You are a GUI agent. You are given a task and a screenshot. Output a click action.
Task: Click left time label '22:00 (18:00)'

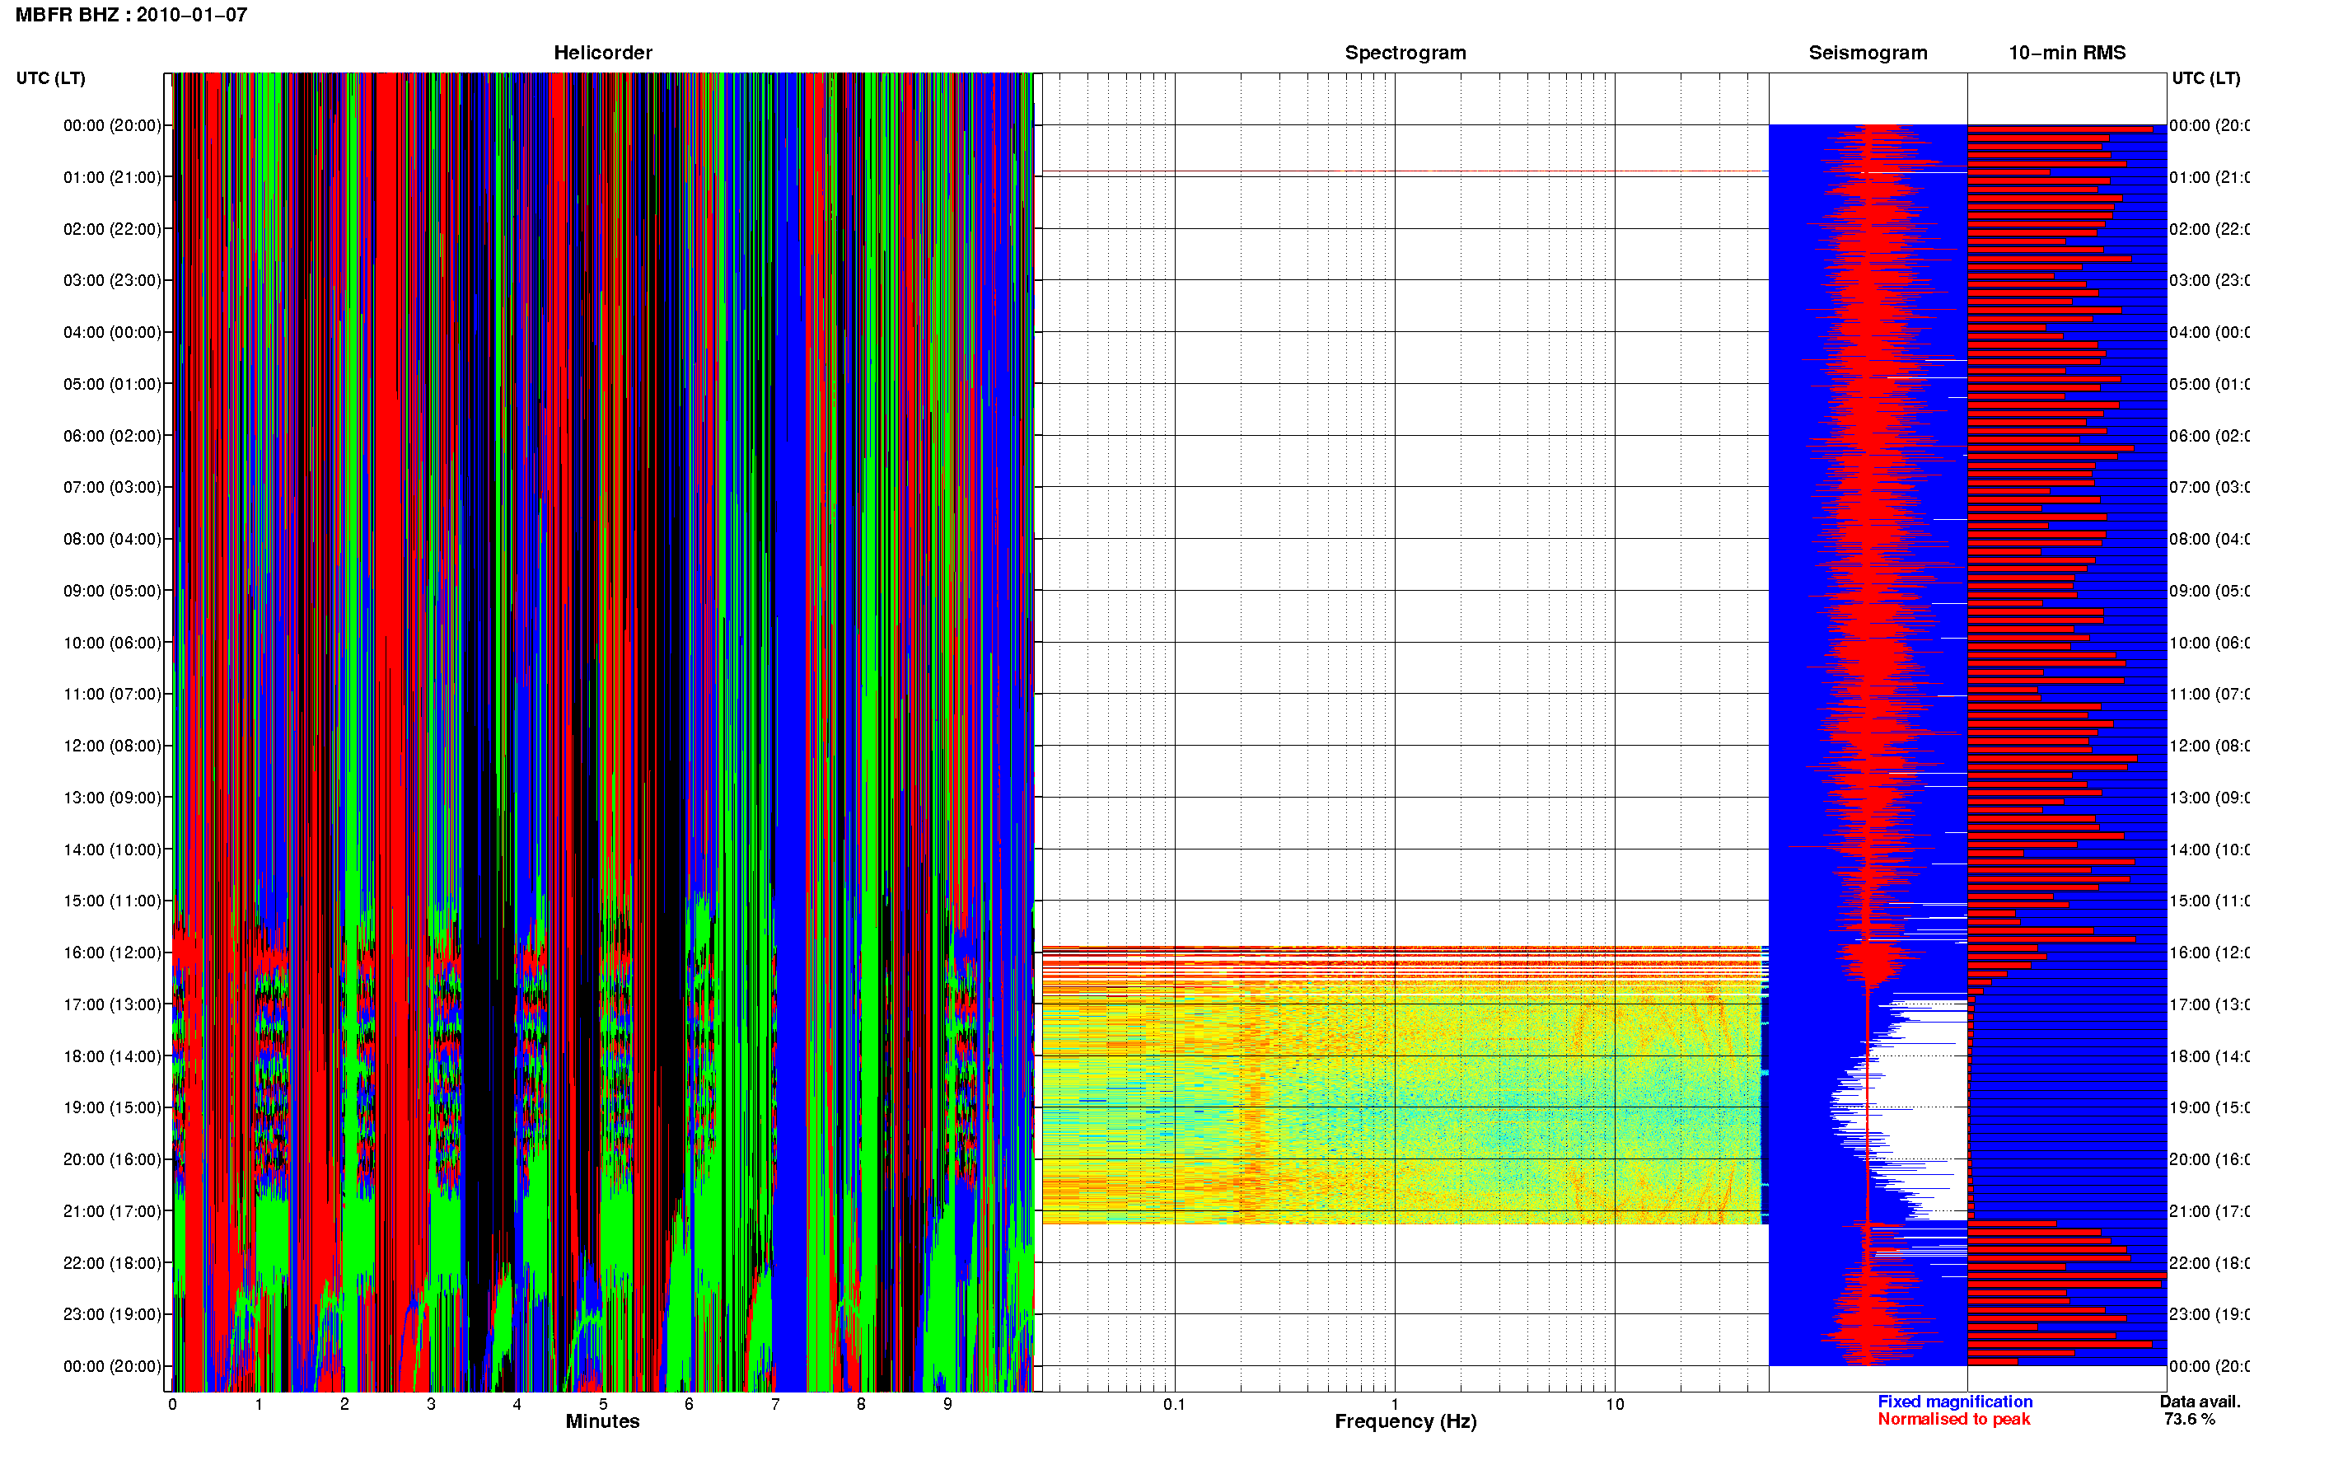(x=112, y=1262)
